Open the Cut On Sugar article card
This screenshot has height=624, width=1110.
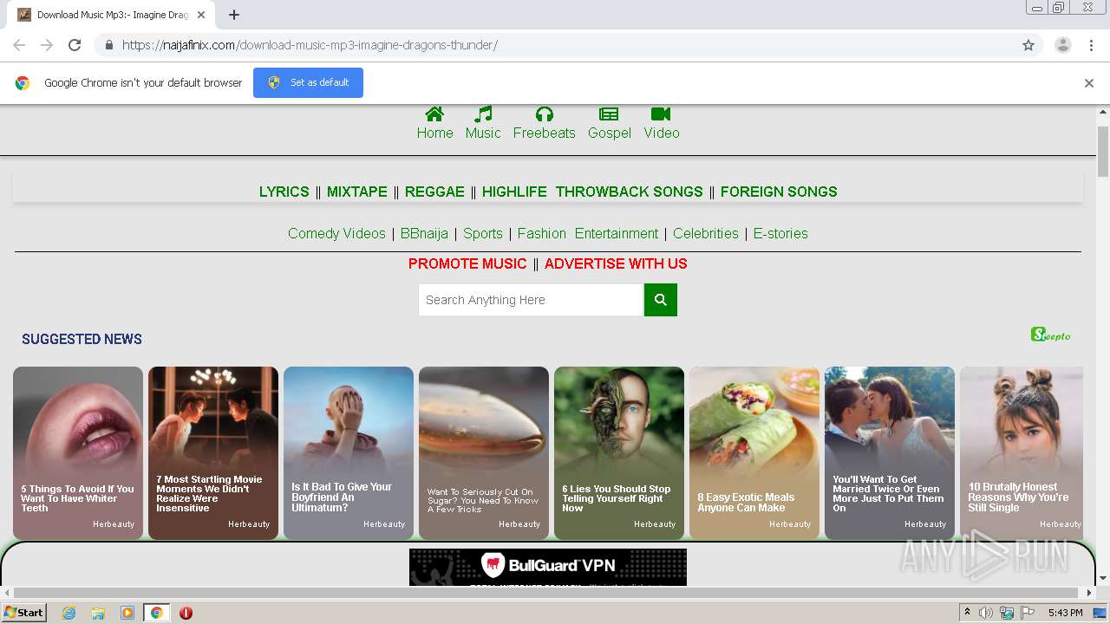click(484, 452)
